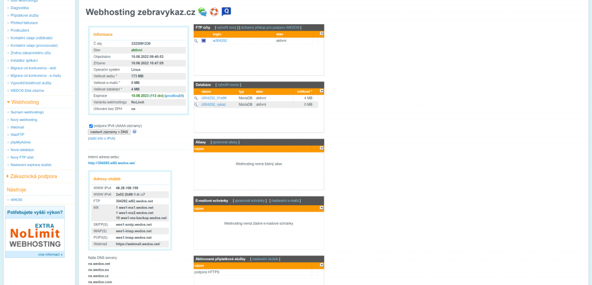This screenshot has height=285, width=592.
Task: Open the lifebuoy support icon
Action: click(x=214, y=12)
